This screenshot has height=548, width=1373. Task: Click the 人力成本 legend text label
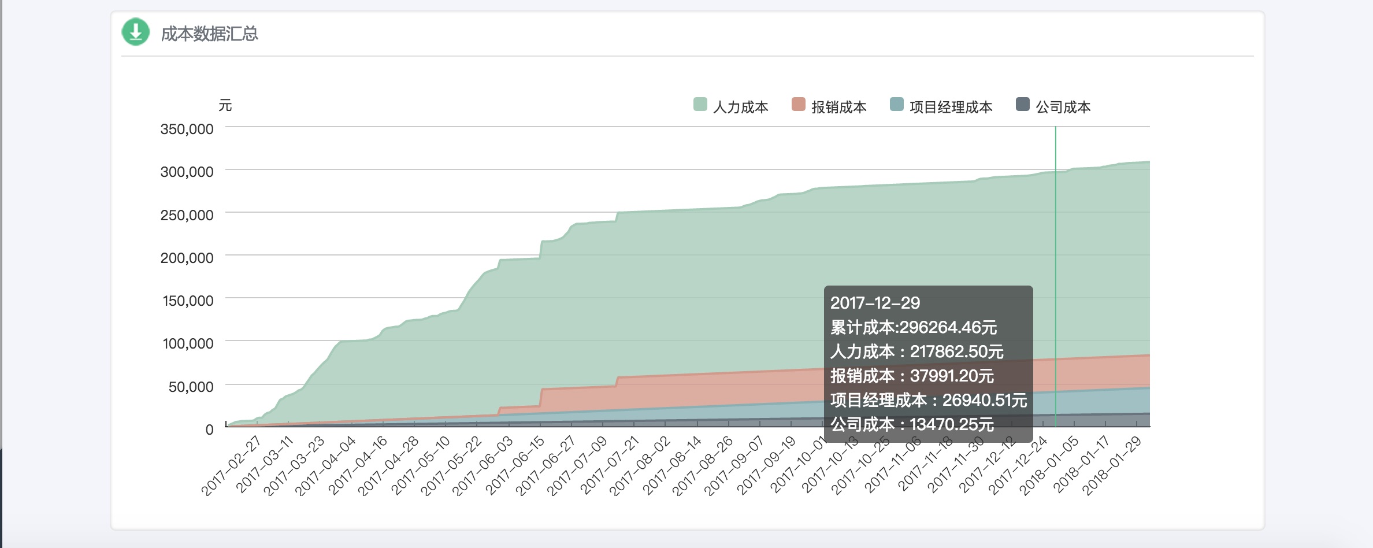click(x=740, y=107)
